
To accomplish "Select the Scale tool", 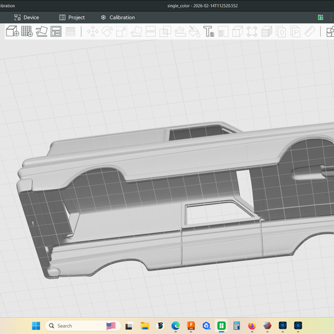I will (122, 32).
